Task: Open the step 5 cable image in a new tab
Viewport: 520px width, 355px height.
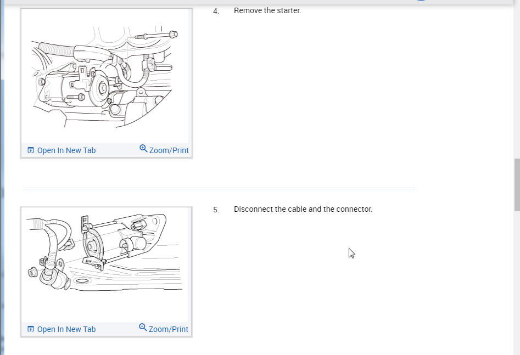Action: coord(61,329)
